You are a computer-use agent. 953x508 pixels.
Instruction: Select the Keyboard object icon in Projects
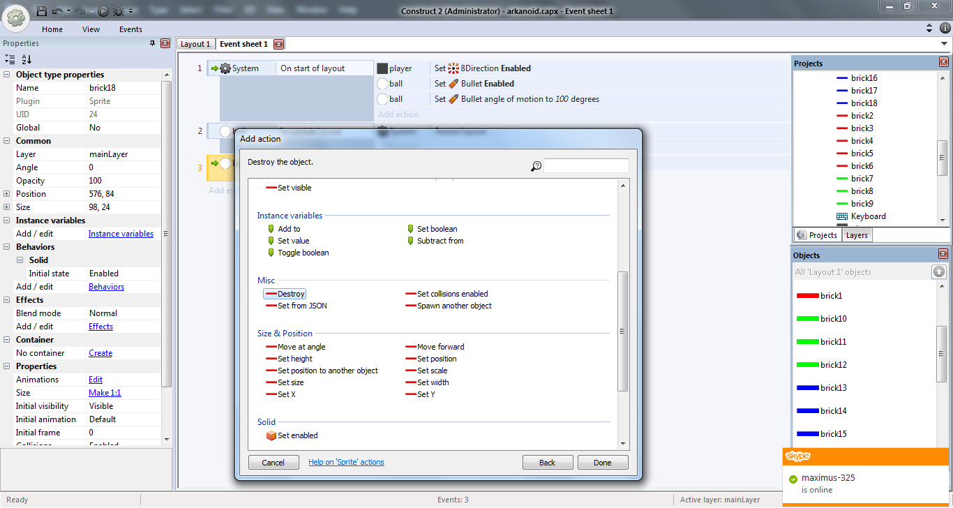tap(842, 216)
